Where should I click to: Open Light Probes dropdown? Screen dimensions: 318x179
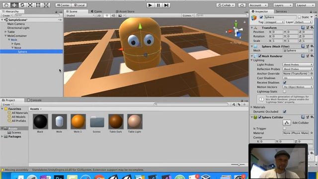pyautogui.click(x=298, y=65)
